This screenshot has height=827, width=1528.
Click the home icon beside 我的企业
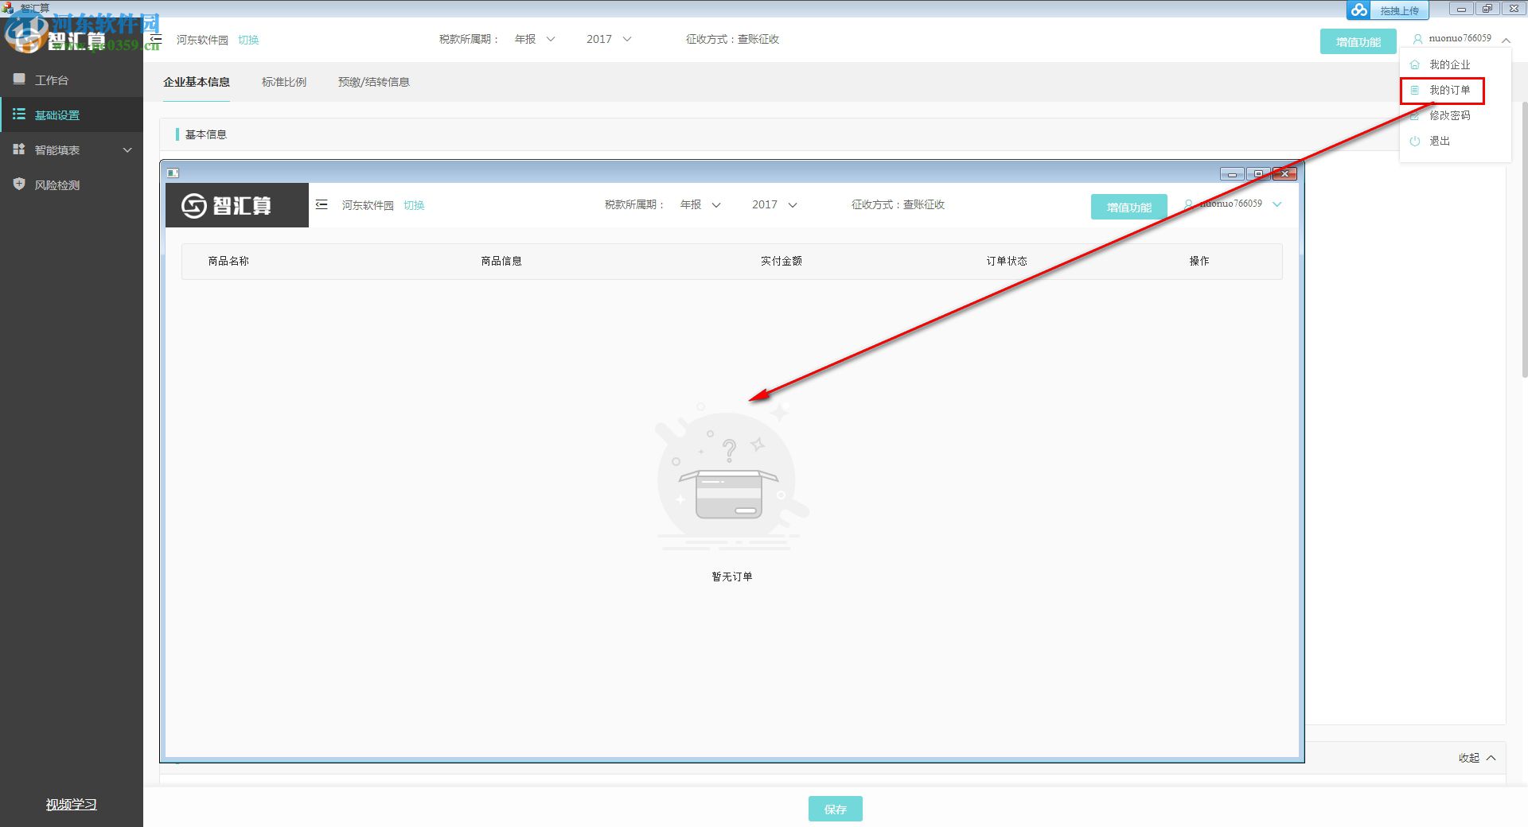tap(1415, 64)
